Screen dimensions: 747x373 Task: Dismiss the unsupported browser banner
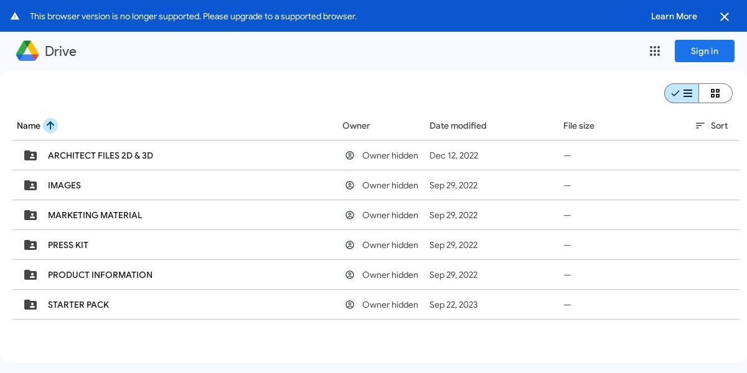point(725,17)
